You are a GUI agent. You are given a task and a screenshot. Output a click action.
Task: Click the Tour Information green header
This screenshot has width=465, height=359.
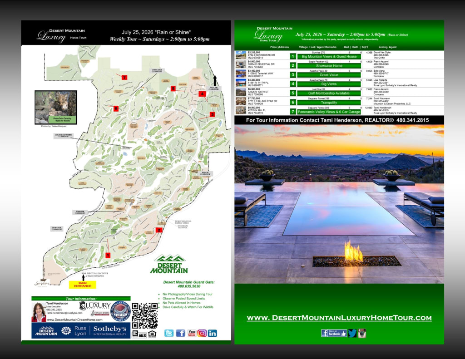click(81, 299)
